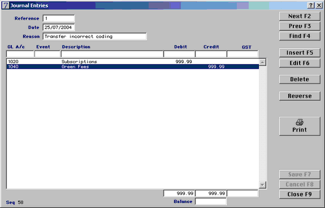Screen dimensions: 325x208
Task: Click the Debit column header
Action: point(180,47)
